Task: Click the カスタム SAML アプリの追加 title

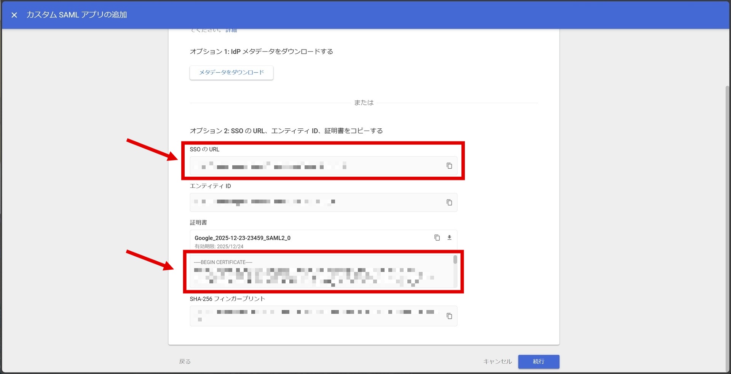Action: tap(77, 15)
